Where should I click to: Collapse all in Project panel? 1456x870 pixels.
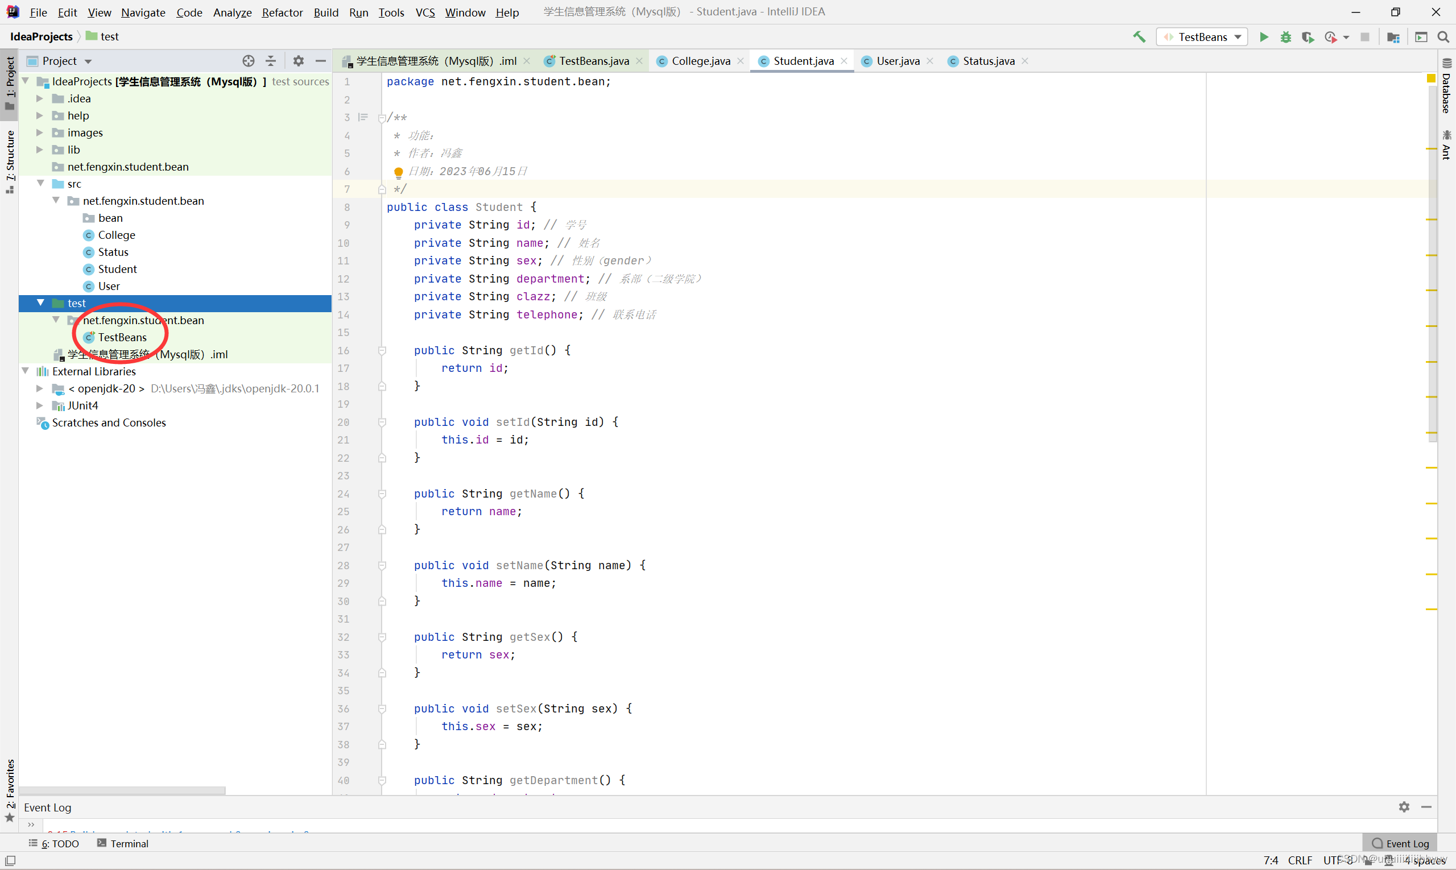tap(271, 61)
